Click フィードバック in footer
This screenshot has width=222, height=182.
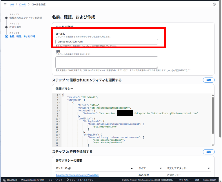(55, 180)
